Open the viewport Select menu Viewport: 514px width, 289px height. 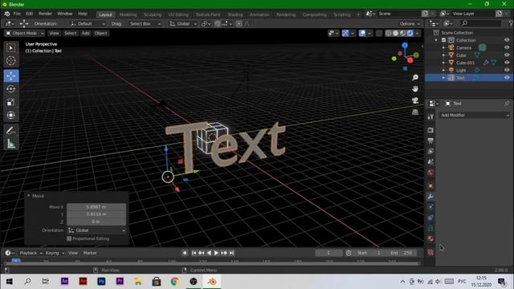(x=70, y=33)
